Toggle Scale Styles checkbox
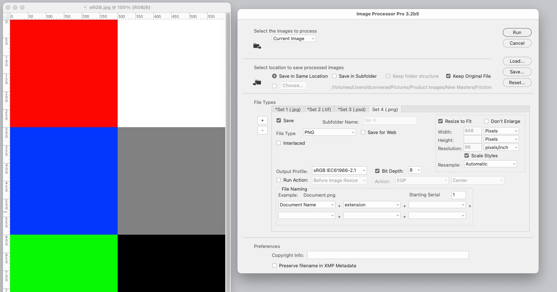 pyautogui.click(x=467, y=155)
